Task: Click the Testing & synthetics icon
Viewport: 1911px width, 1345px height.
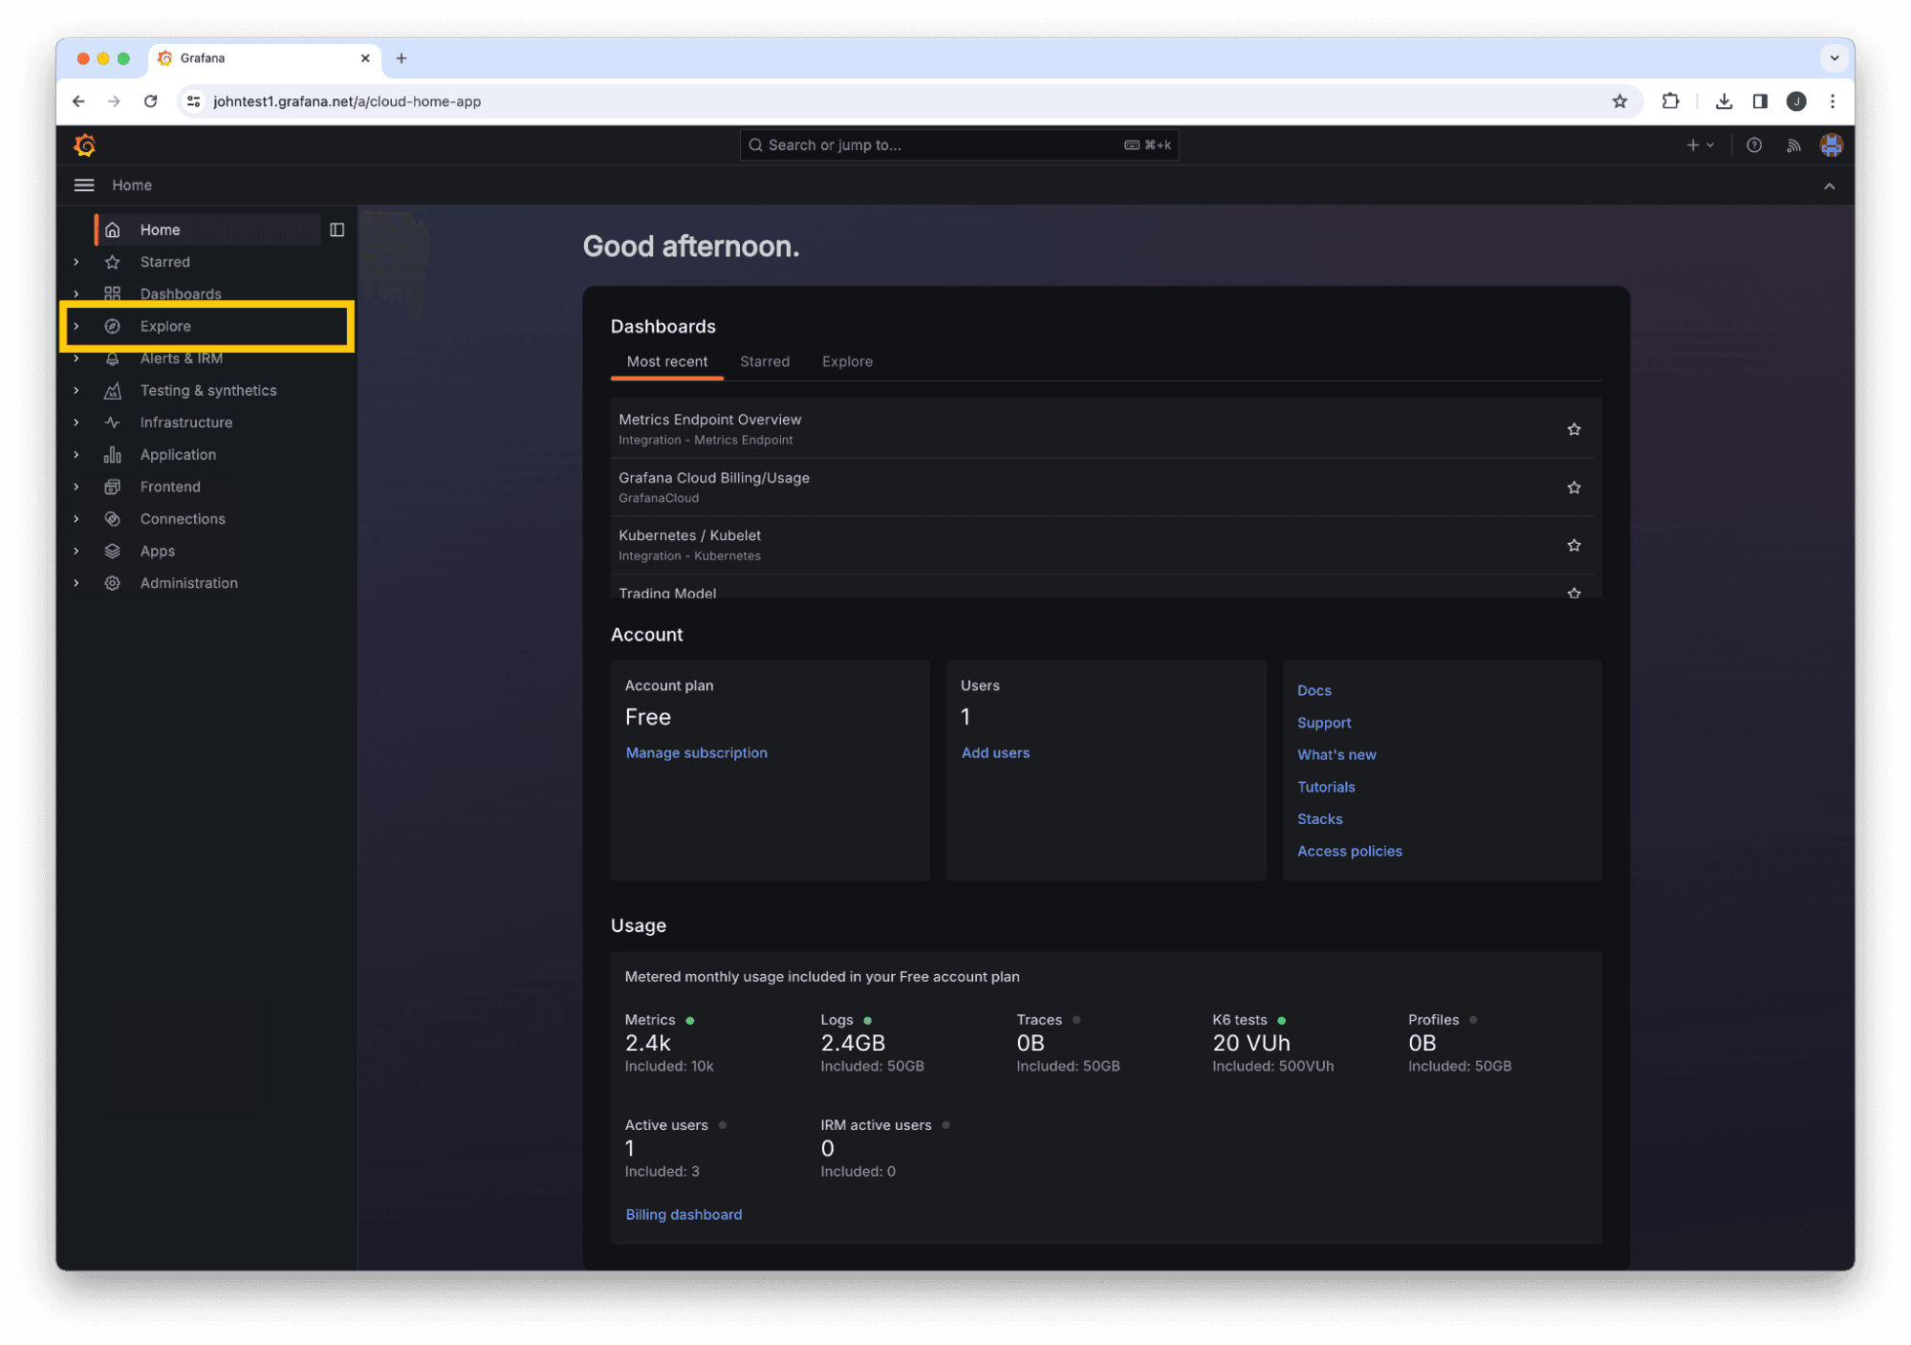Action: click(x=113, y=390)
